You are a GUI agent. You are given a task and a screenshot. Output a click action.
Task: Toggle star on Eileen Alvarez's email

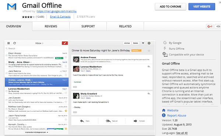coord(66,57)
